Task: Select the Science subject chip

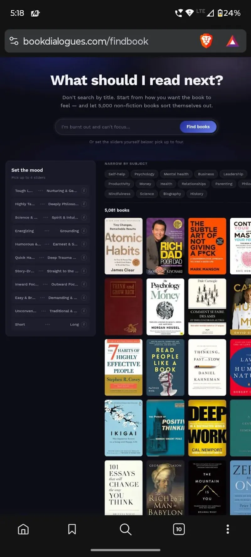Action: tap(147, 194)
